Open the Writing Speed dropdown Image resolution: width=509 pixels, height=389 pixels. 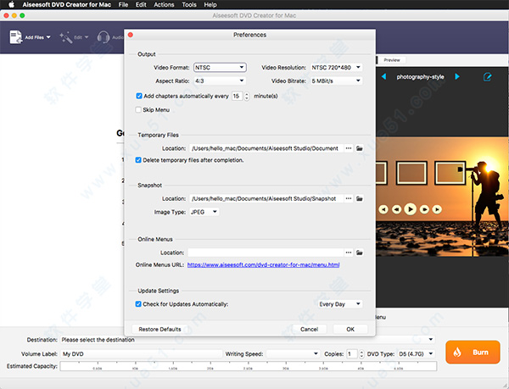pos(294,353)
